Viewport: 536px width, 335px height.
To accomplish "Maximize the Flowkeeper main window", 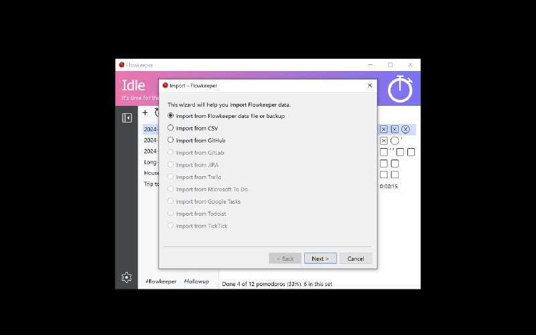I will (x=390, y=65).
